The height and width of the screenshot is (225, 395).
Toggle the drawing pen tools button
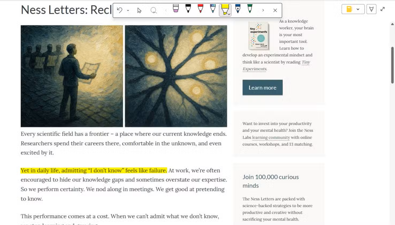click(x=371, y=9)
